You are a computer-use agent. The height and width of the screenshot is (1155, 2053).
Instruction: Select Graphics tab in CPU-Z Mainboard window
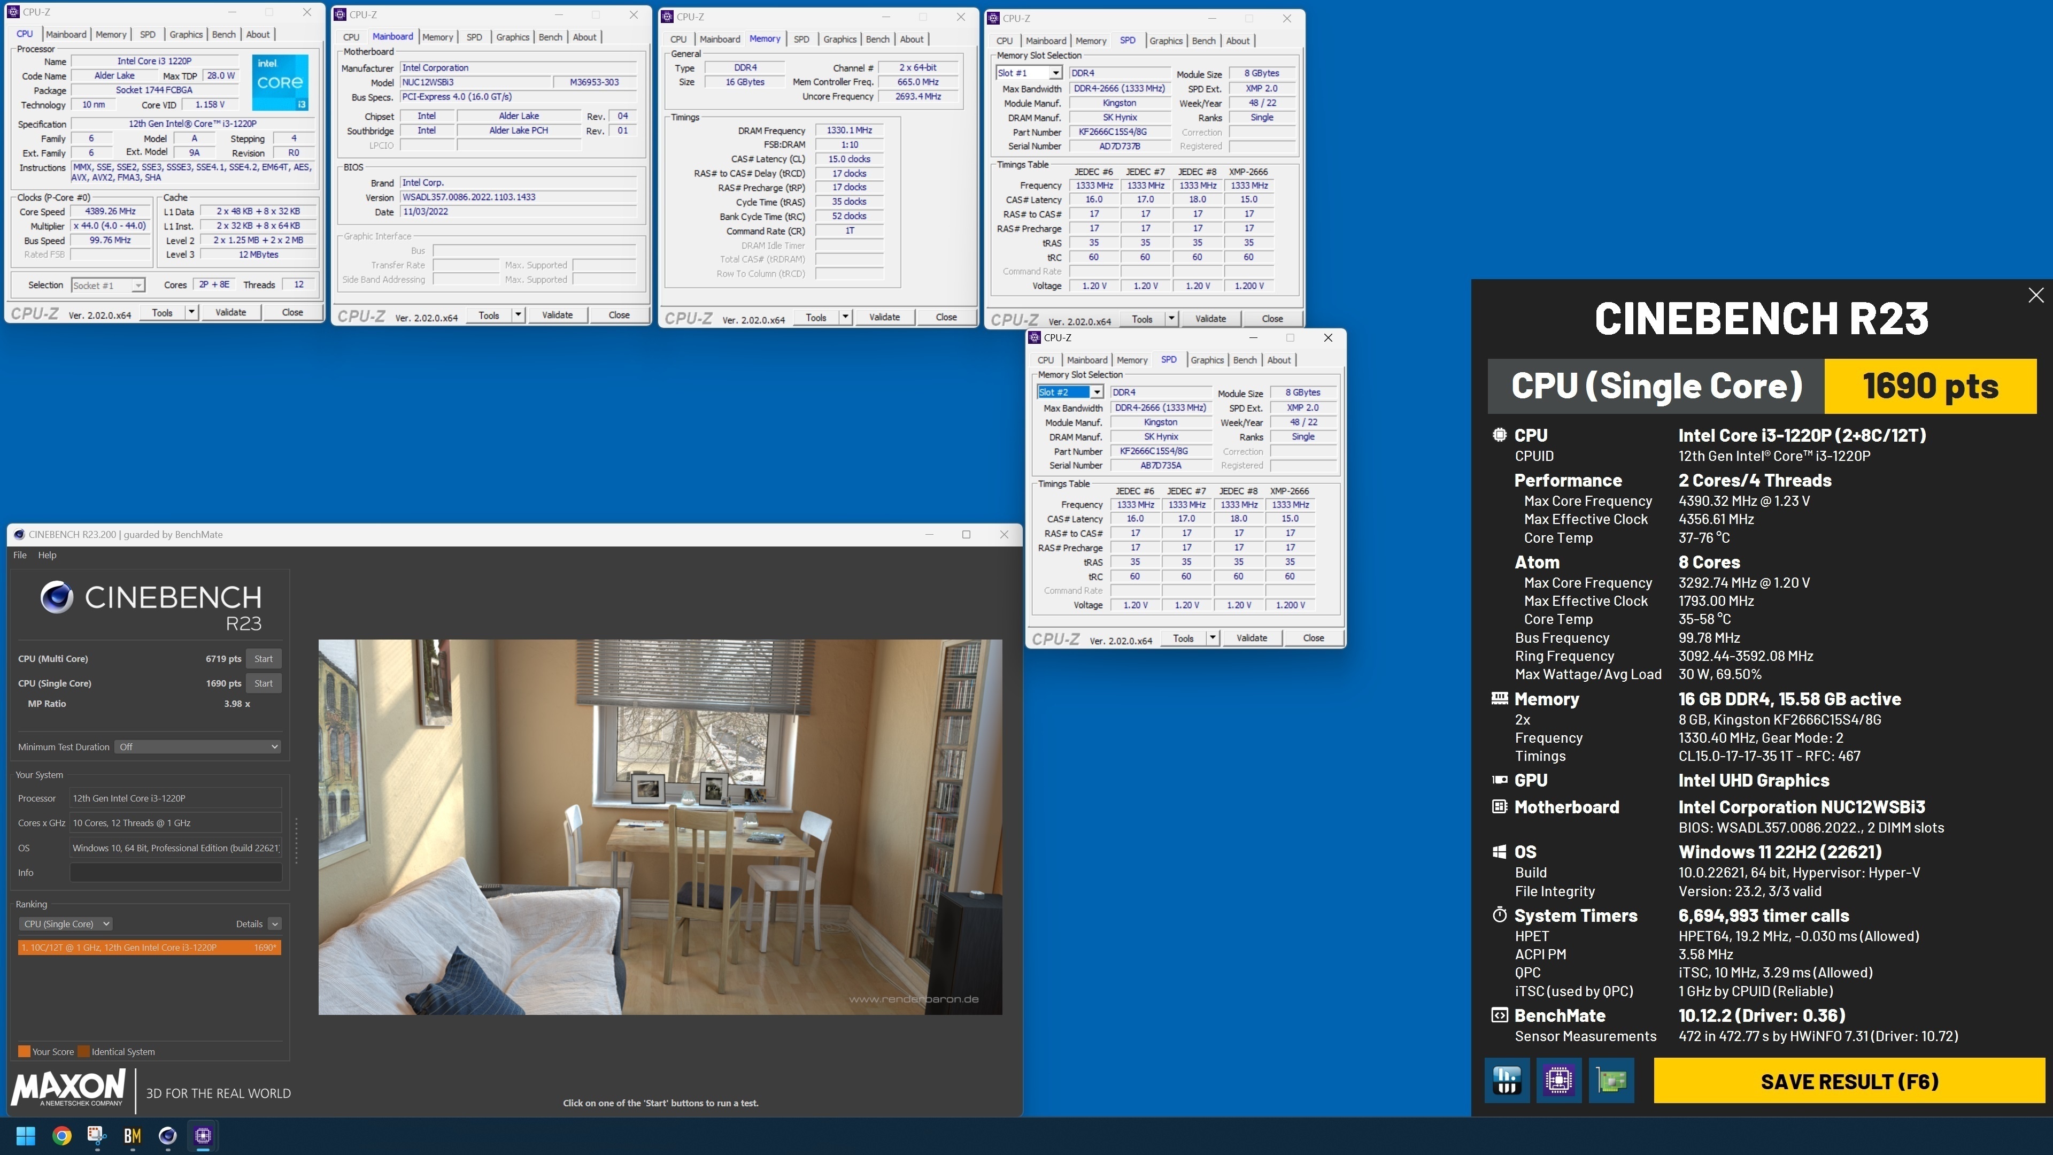click(x=513, y=37)
